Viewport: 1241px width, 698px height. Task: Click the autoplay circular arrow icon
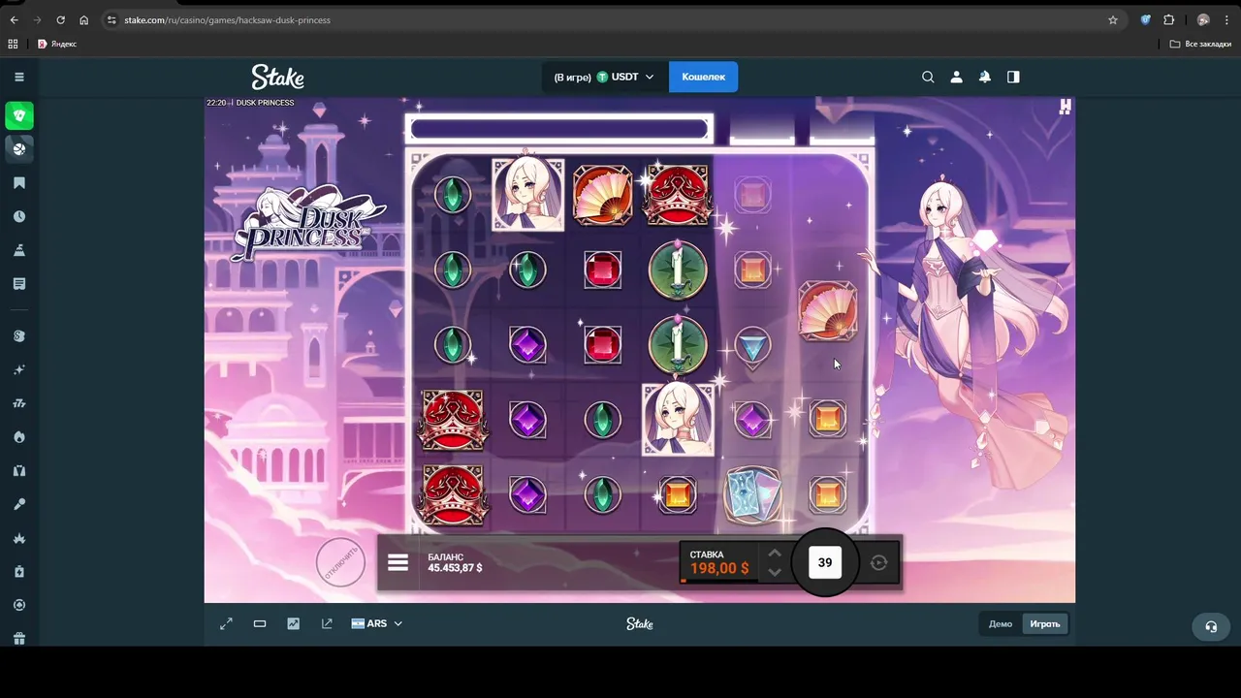[x=878, y=562]
